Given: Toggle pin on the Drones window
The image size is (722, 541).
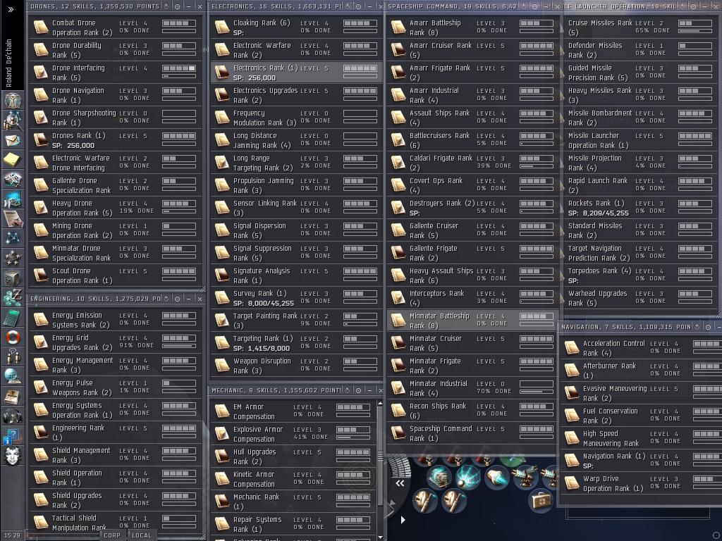Looking at the screenshot, I should click(166, 6).
